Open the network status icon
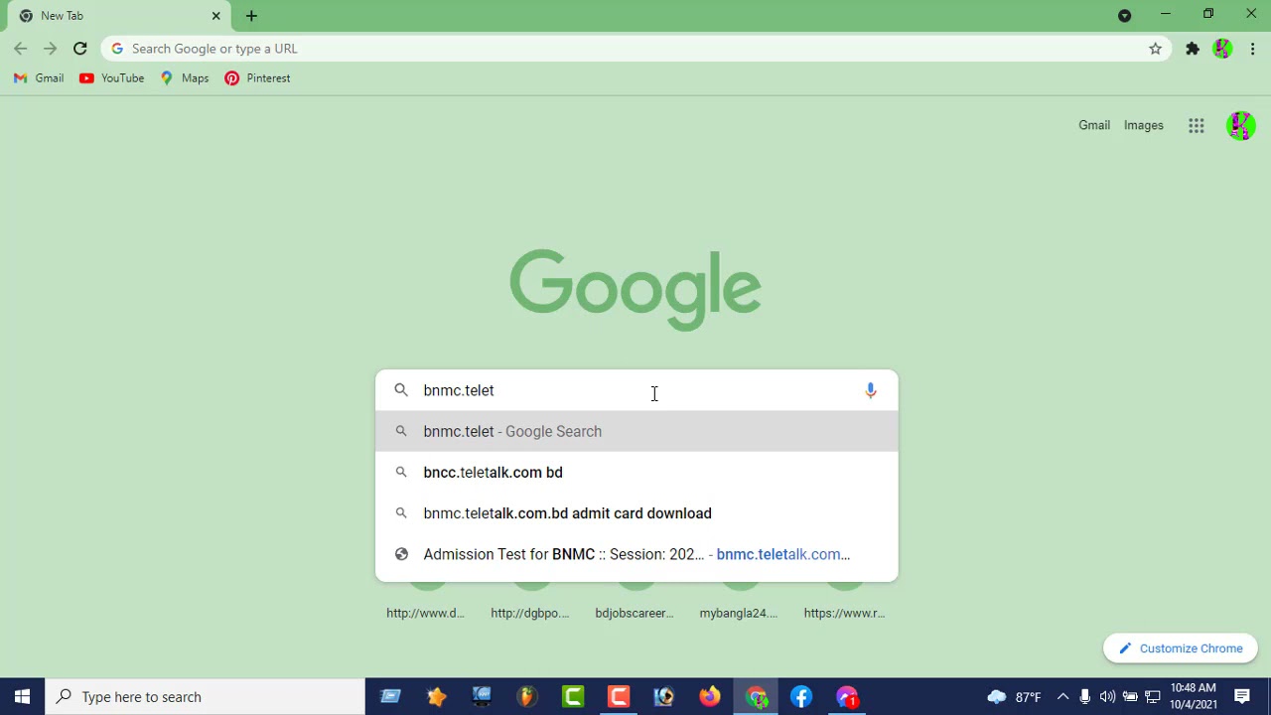This screenshot has height=715, width=1271. 1153,697
